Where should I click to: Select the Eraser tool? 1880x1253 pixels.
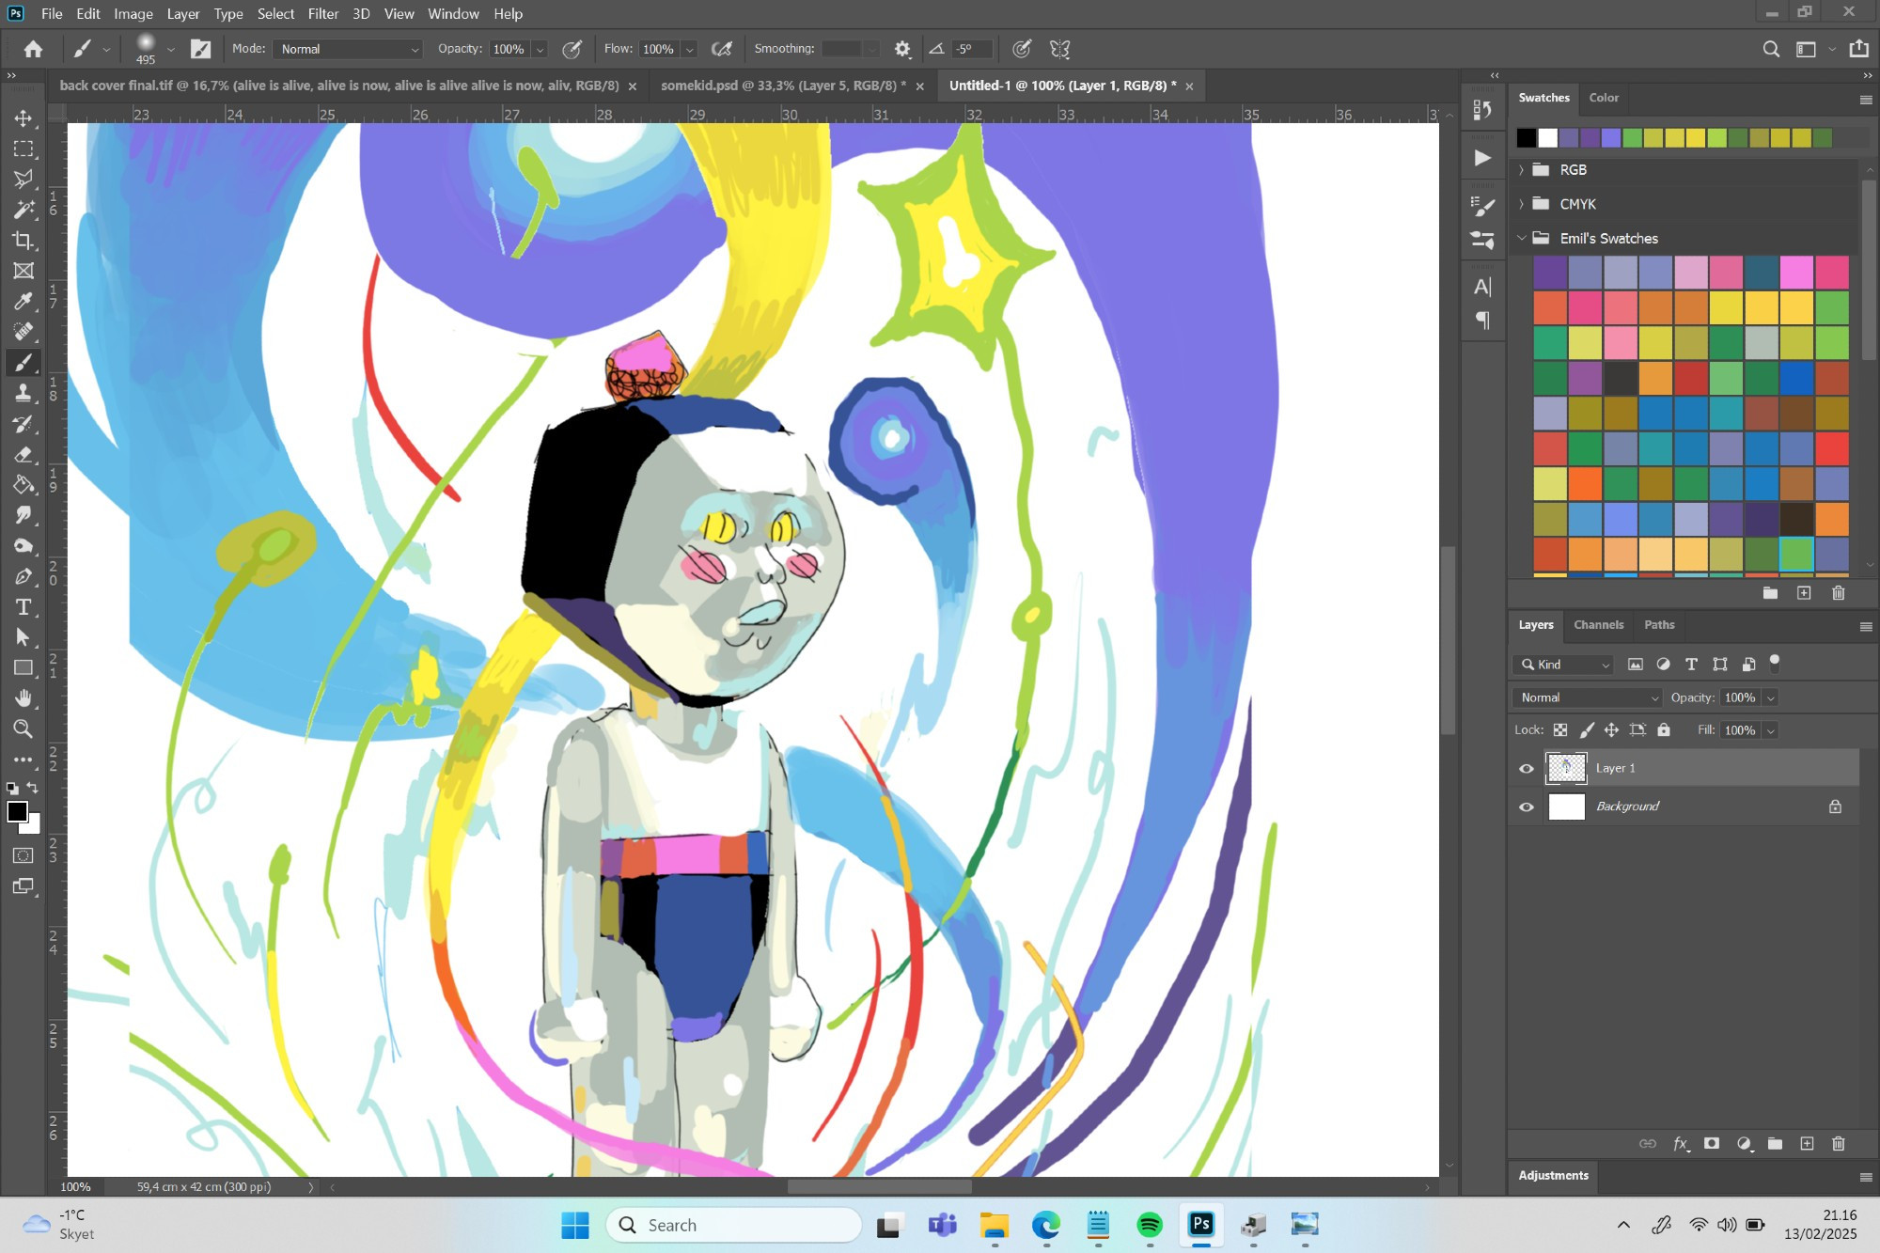pyautogui.click(x=23, y=454)
